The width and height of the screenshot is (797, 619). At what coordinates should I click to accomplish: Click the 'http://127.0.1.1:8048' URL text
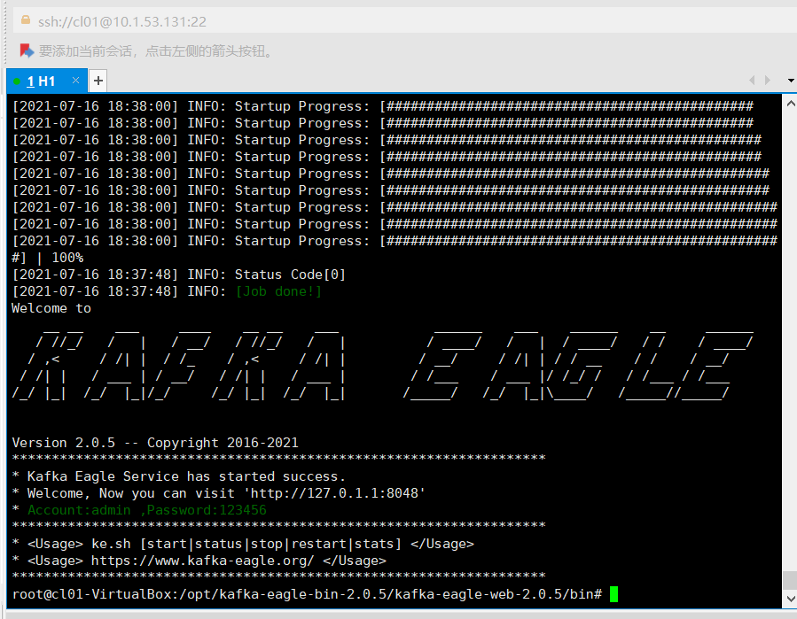(x=335, y=493)
